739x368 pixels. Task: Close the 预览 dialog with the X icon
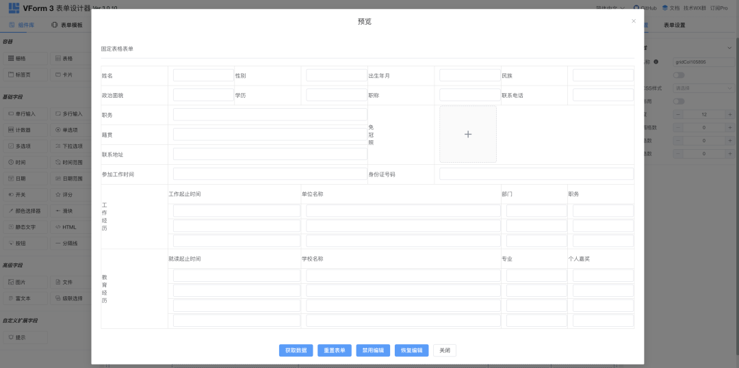634,21
